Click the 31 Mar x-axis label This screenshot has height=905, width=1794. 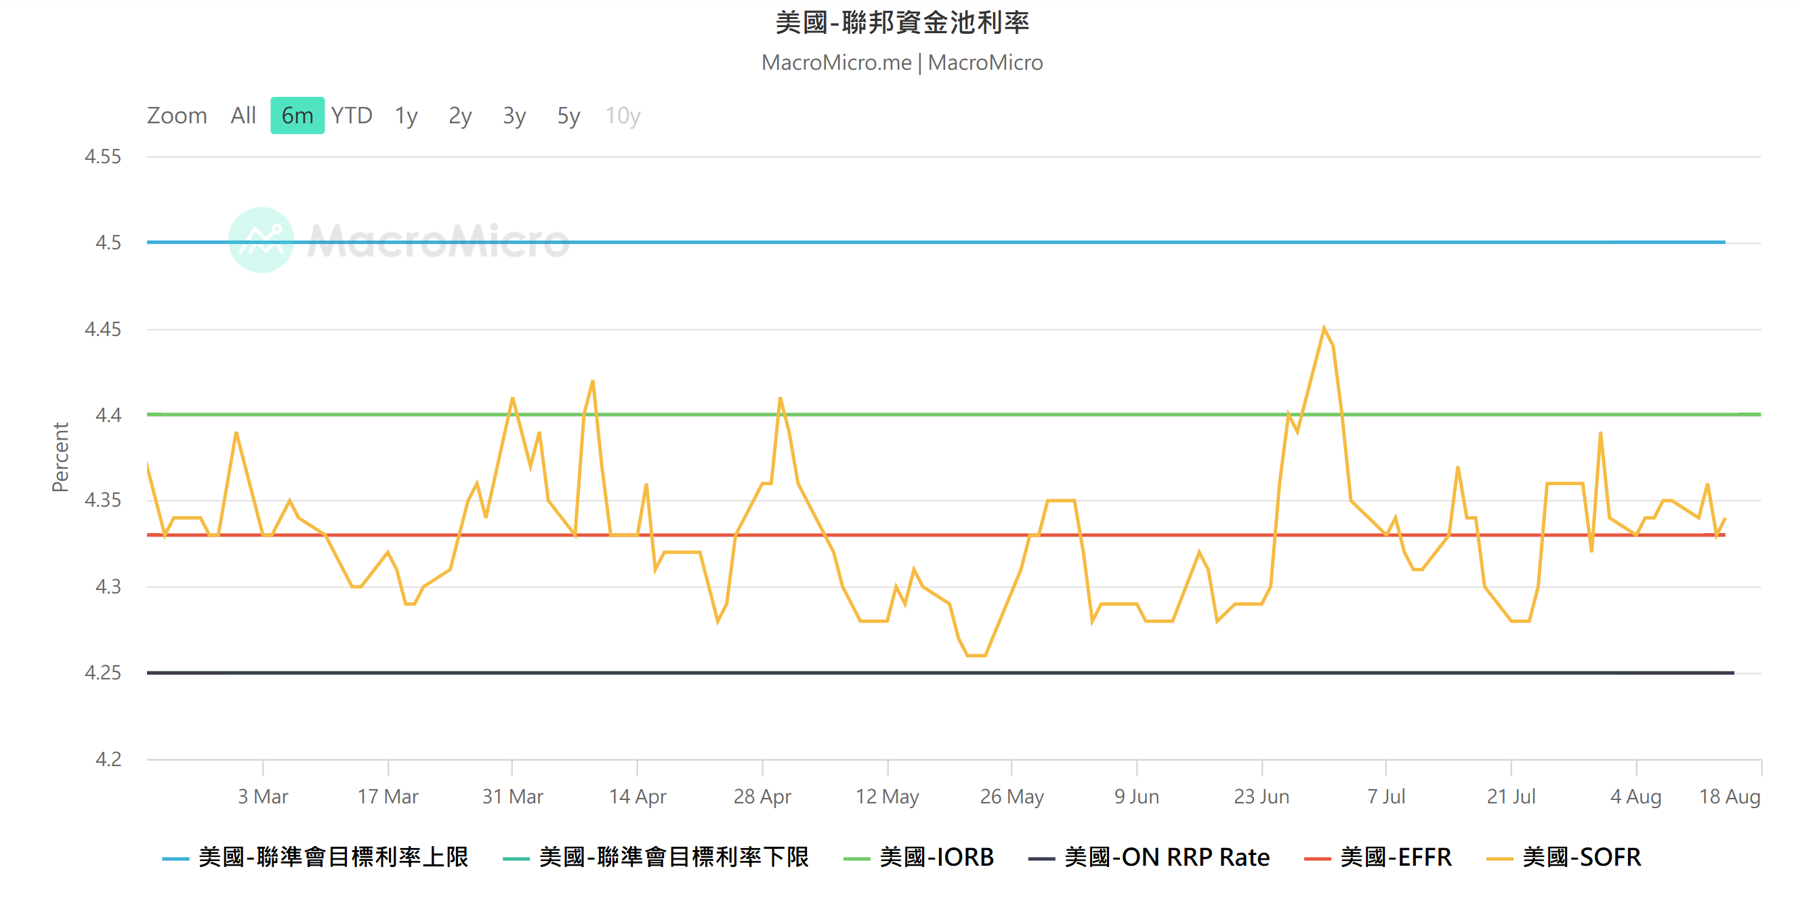tap(513, 797)
